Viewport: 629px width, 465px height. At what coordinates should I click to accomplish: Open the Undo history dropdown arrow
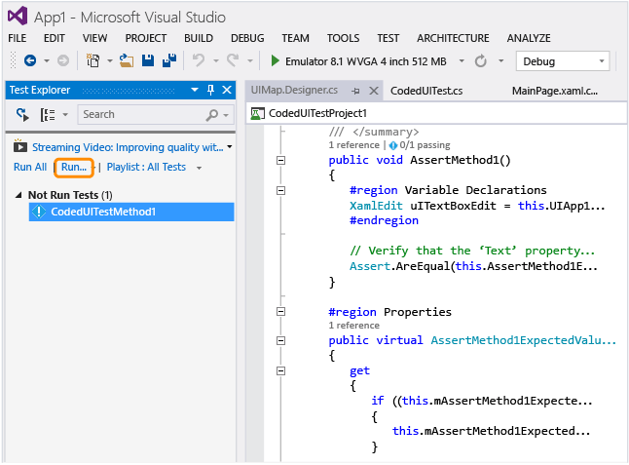216,61
